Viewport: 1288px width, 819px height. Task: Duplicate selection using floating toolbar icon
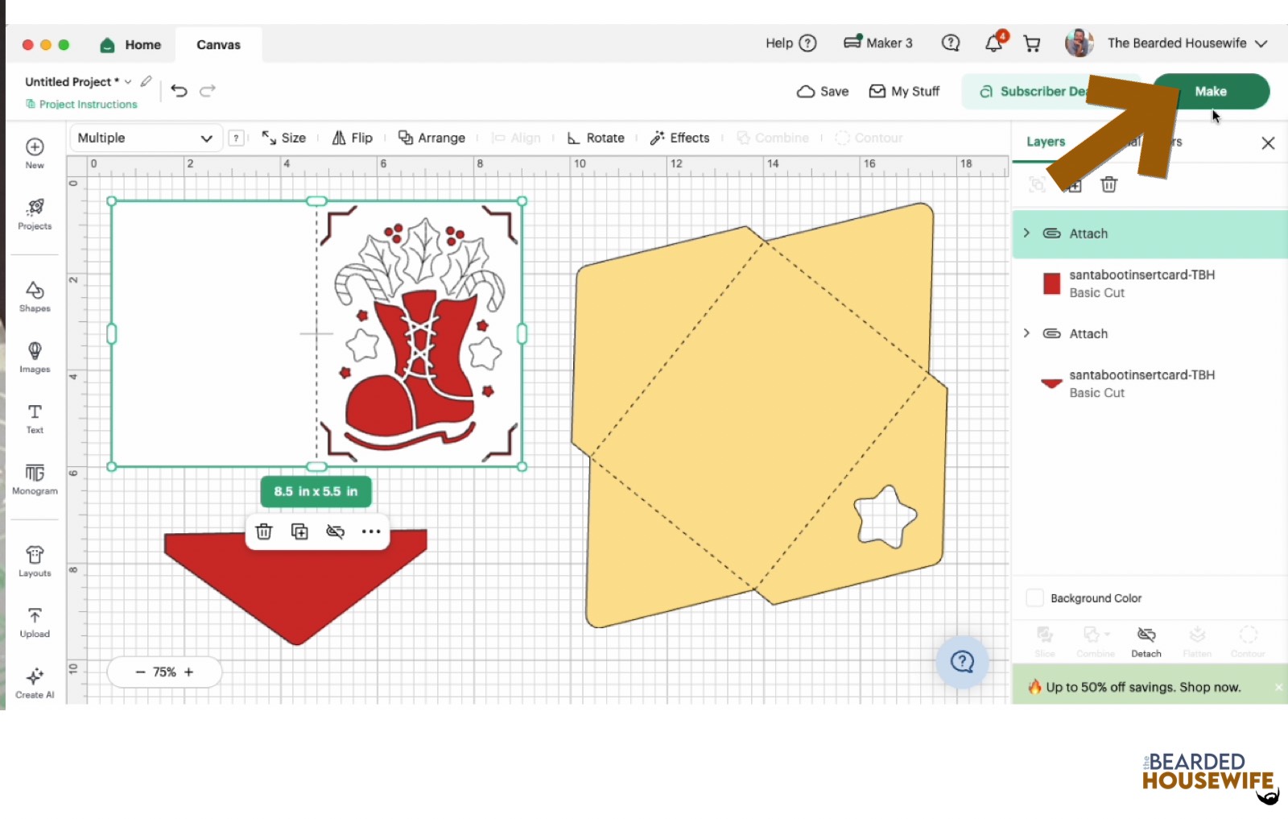click(x=299, y=532)
